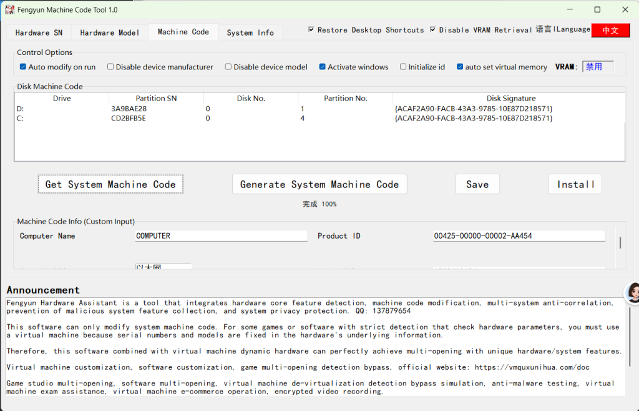Click Generate System Machine Code button
The height and width of the screenshot is (411, 639).
pos(319,184)
